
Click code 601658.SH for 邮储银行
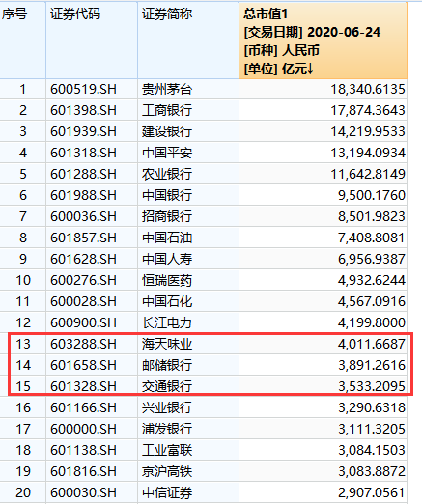point(92,365)
